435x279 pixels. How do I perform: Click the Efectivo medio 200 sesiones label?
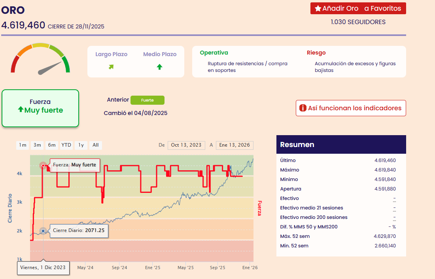314,217
